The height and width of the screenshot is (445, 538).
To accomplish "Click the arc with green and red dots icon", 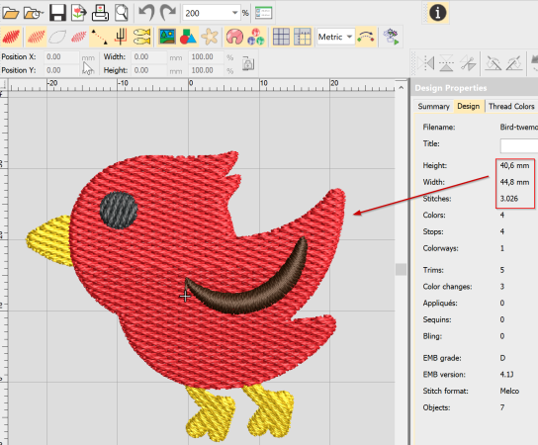I will (x=366, y=37).
